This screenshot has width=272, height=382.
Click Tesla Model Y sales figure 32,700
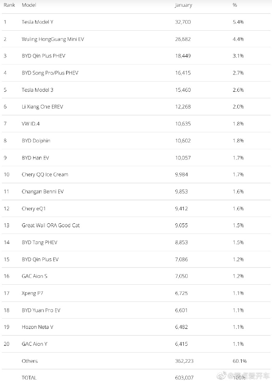[183, 22]
